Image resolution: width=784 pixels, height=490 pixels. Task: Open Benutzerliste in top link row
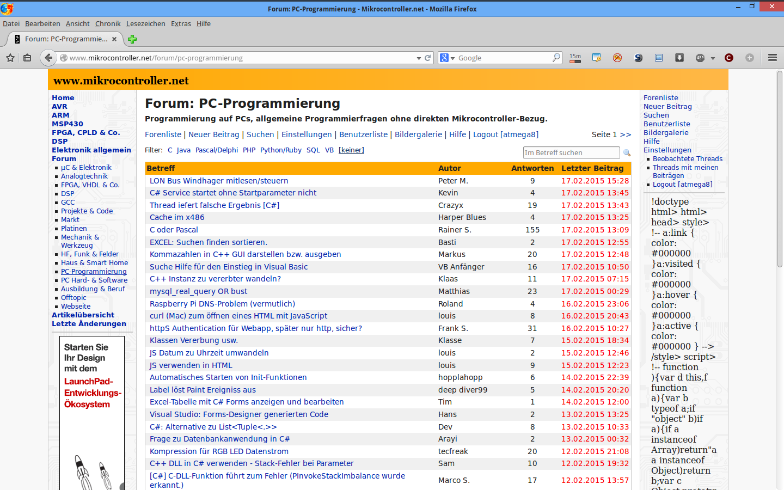pos(364,134)
